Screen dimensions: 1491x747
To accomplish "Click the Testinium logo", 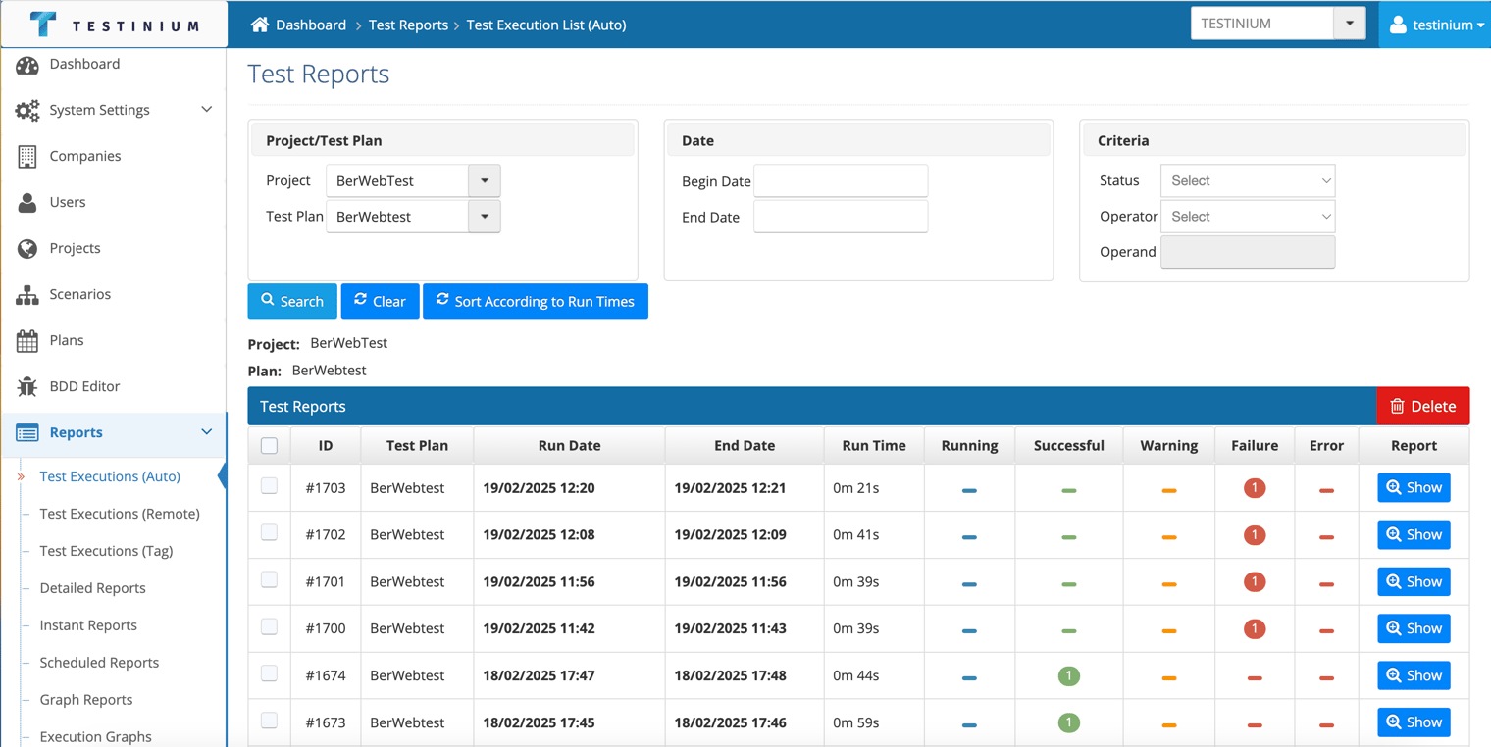I will click(x=114, y=25).
